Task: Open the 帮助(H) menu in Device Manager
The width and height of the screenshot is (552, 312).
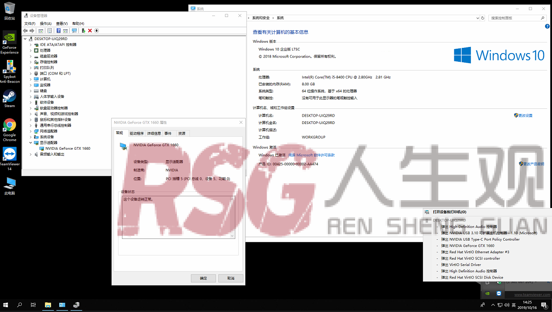Action: 78,23
